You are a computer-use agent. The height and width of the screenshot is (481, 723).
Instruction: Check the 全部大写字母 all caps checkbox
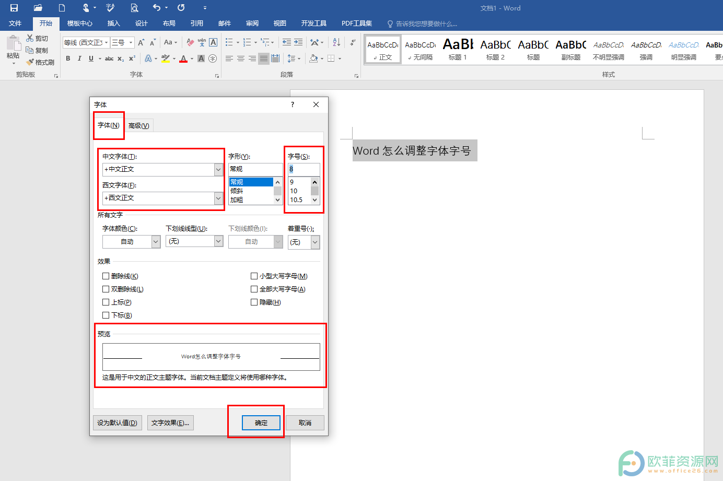254,289
